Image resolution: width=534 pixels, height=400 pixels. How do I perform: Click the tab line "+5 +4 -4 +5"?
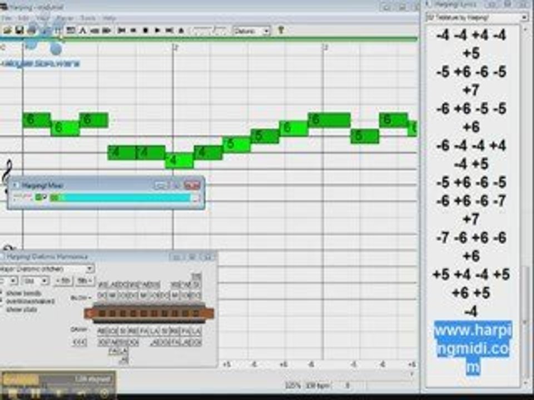[471, 274]
